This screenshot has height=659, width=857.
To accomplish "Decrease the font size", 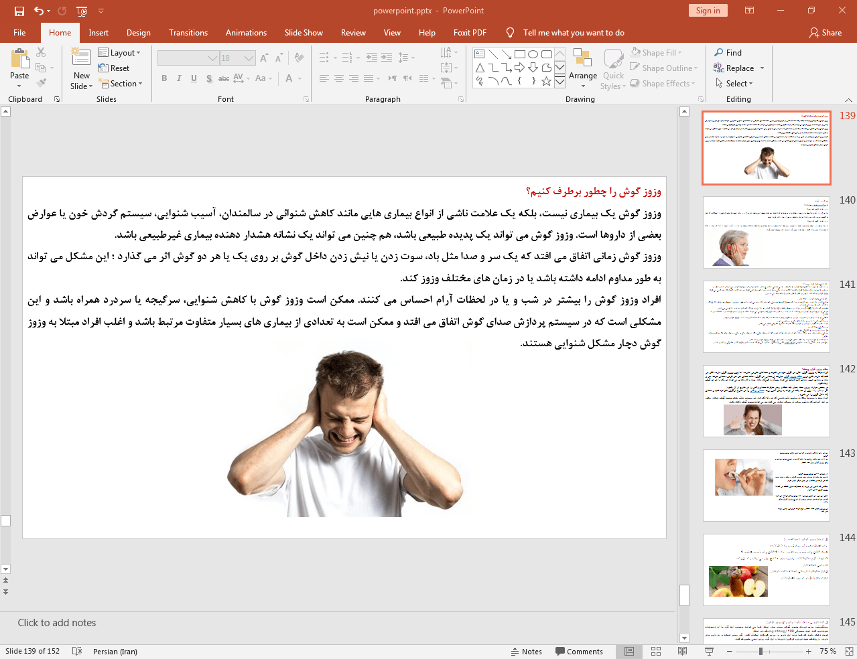I will click(279, 58).
